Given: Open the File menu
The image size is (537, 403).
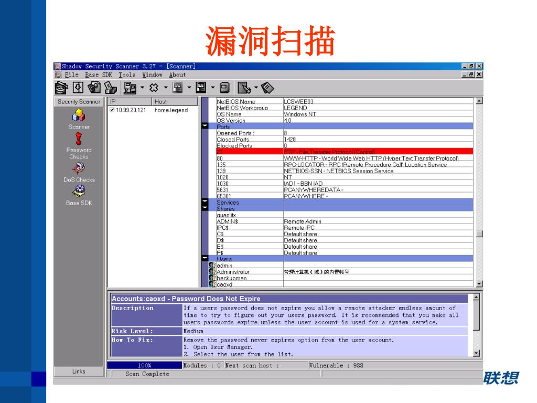Looking at the screenshot, I should pyautogui.click(x=71, y=75).
